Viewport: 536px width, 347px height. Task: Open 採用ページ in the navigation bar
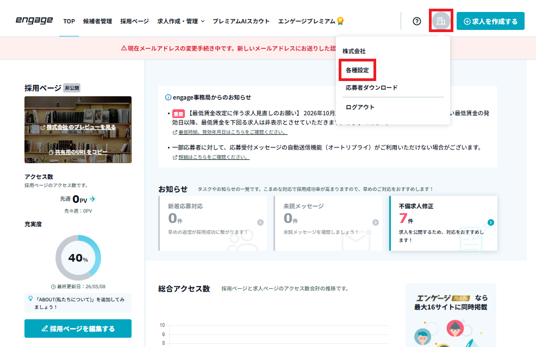[x=135, y=21]
